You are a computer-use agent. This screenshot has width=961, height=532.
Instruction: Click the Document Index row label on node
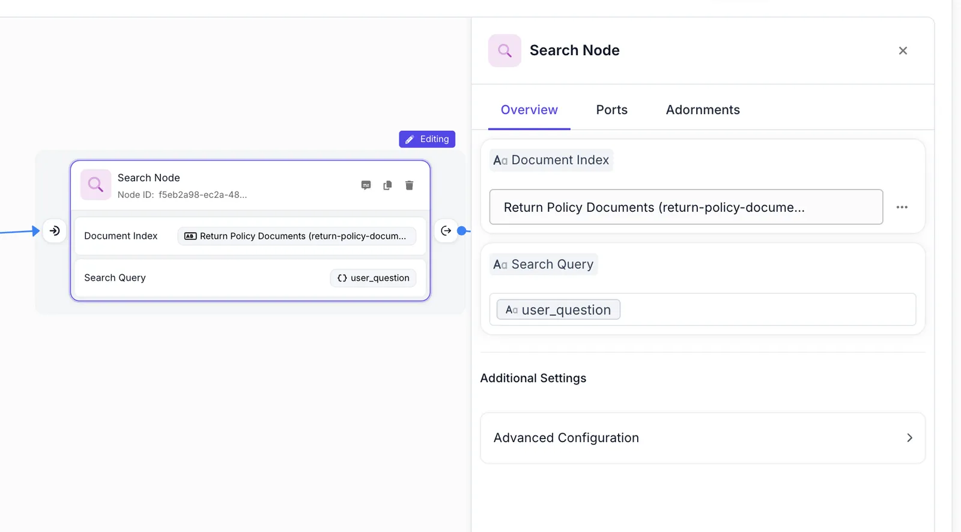click(121, 236)
